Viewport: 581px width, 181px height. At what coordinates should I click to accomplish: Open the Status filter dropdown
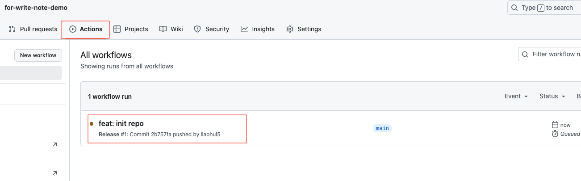pos(552,96)
